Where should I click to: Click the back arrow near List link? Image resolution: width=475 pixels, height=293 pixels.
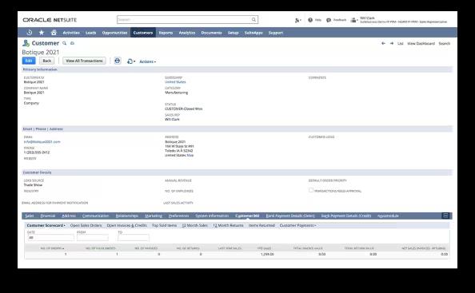(x=383, y=44)
